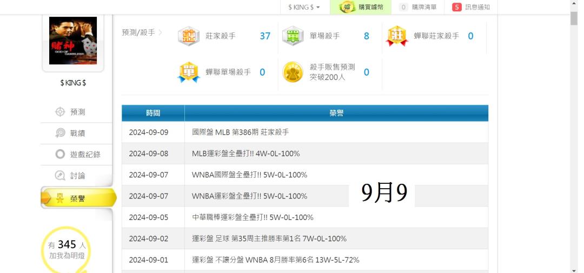Click the 賭神 profile avatar
The image size is (584, 273).
point(73,41)
